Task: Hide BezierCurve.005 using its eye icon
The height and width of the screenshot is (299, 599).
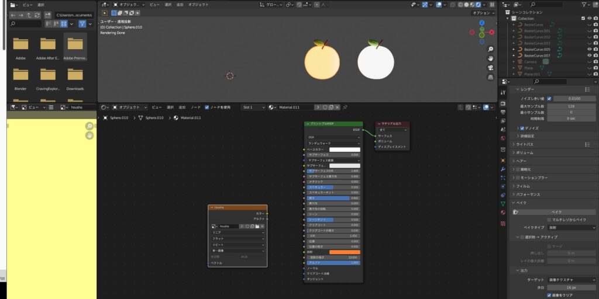Action: click(589, 50)
